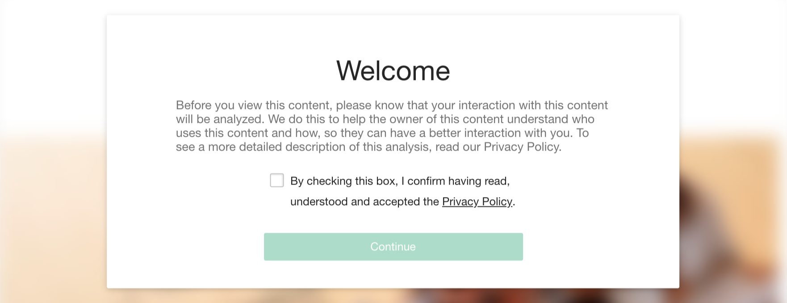
Task: Click "see a more detailed description" text
Action: [x=261, y=147]
